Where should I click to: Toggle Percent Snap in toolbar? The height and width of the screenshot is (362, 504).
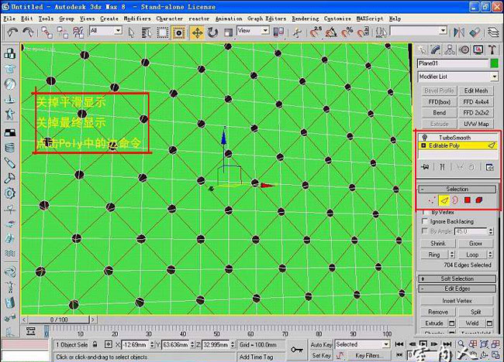(x=347, y=32)
